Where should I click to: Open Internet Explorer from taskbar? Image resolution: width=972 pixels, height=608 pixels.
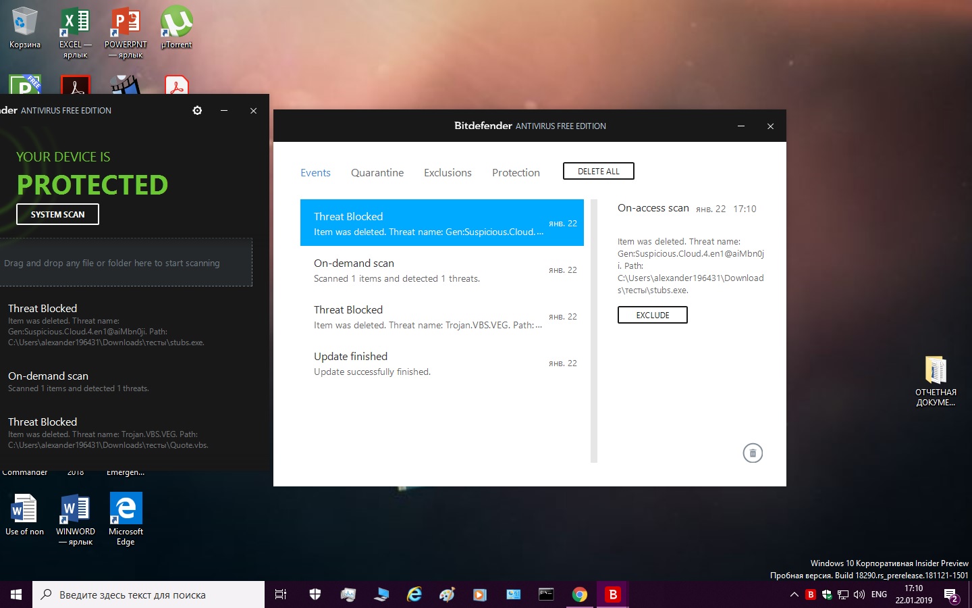click(x=414, y=594)
